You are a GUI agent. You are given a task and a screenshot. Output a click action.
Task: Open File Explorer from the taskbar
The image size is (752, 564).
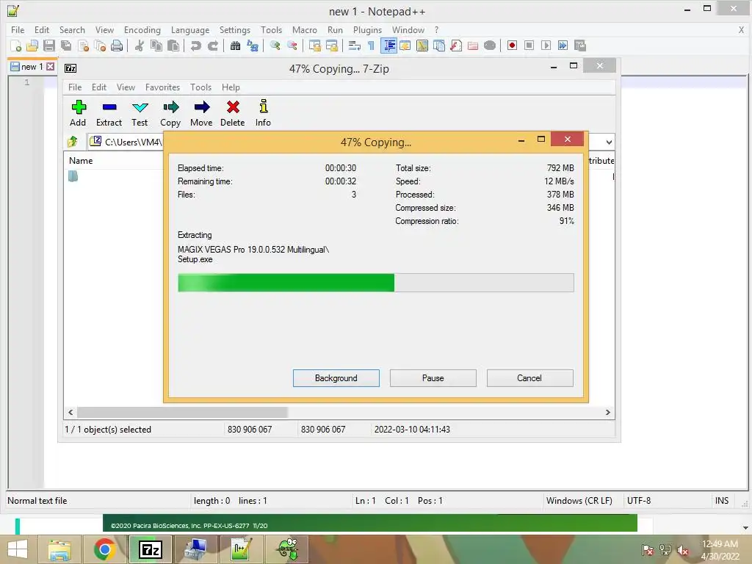(59, 549)
